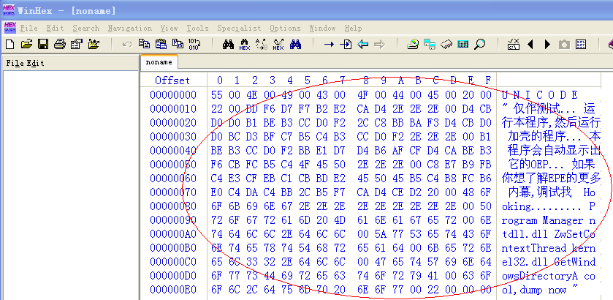Viewport: 613px width, 300px height.
Task: Print the data with the printer icon
Action: 60,44
